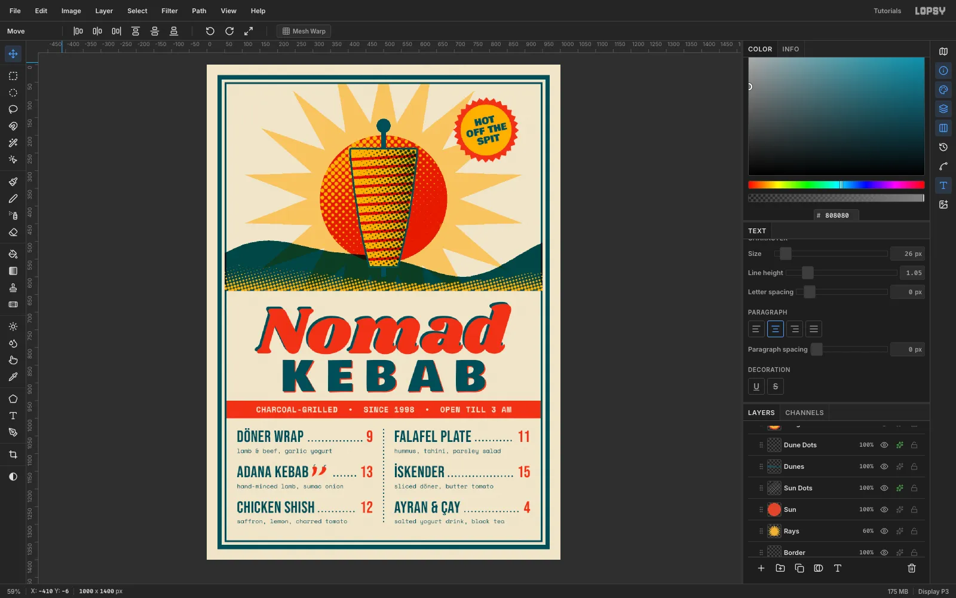Hide the Dune Dots layer
Viewport: 956px width, 598px height.
pyautogui.click(x=884, y=445)
